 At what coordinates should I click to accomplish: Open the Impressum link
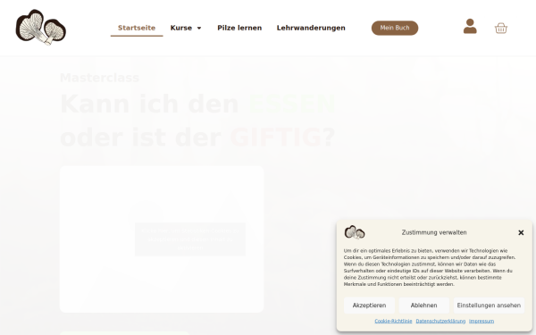pyautogui.click(x=482, y=321)
